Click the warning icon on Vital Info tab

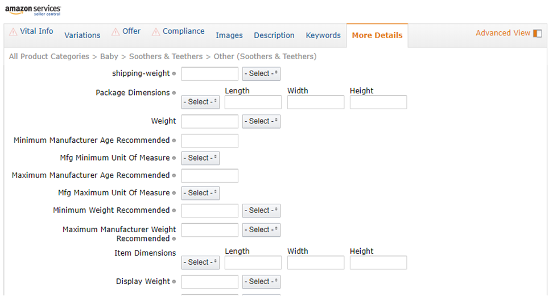[13, 32]
